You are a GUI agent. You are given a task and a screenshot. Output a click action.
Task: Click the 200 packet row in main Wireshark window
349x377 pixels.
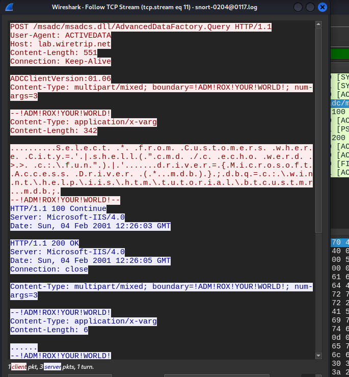coord(340,138)
